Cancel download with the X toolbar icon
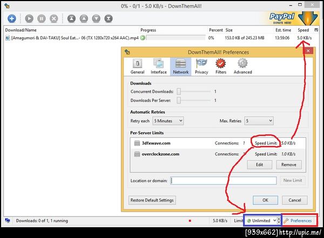The height and width of the screenshot is (238, 324). click(54, 18)
